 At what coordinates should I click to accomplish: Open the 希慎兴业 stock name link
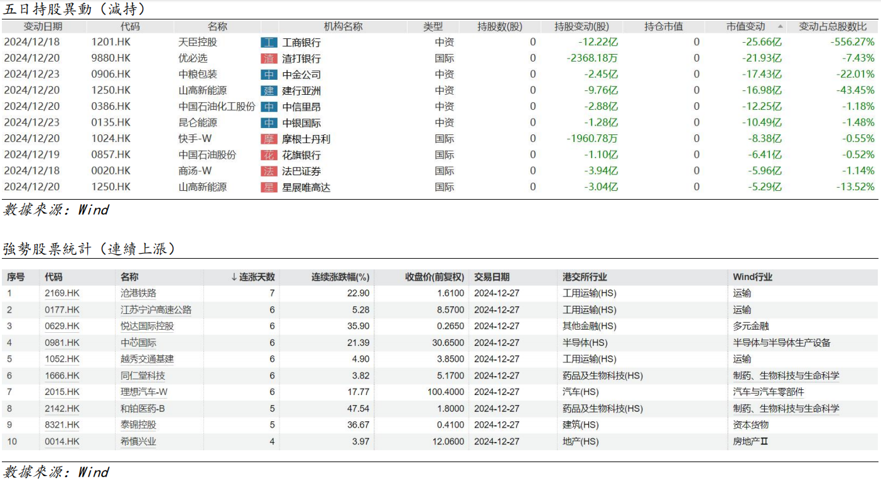pos(138,441)
